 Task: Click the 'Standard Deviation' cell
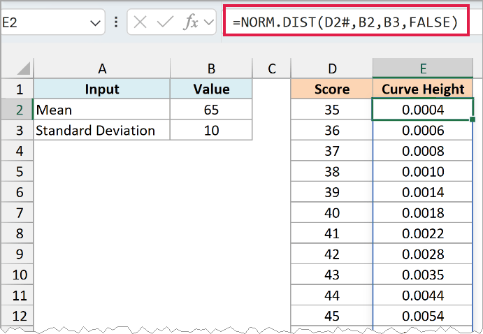[x=102, y=130]
